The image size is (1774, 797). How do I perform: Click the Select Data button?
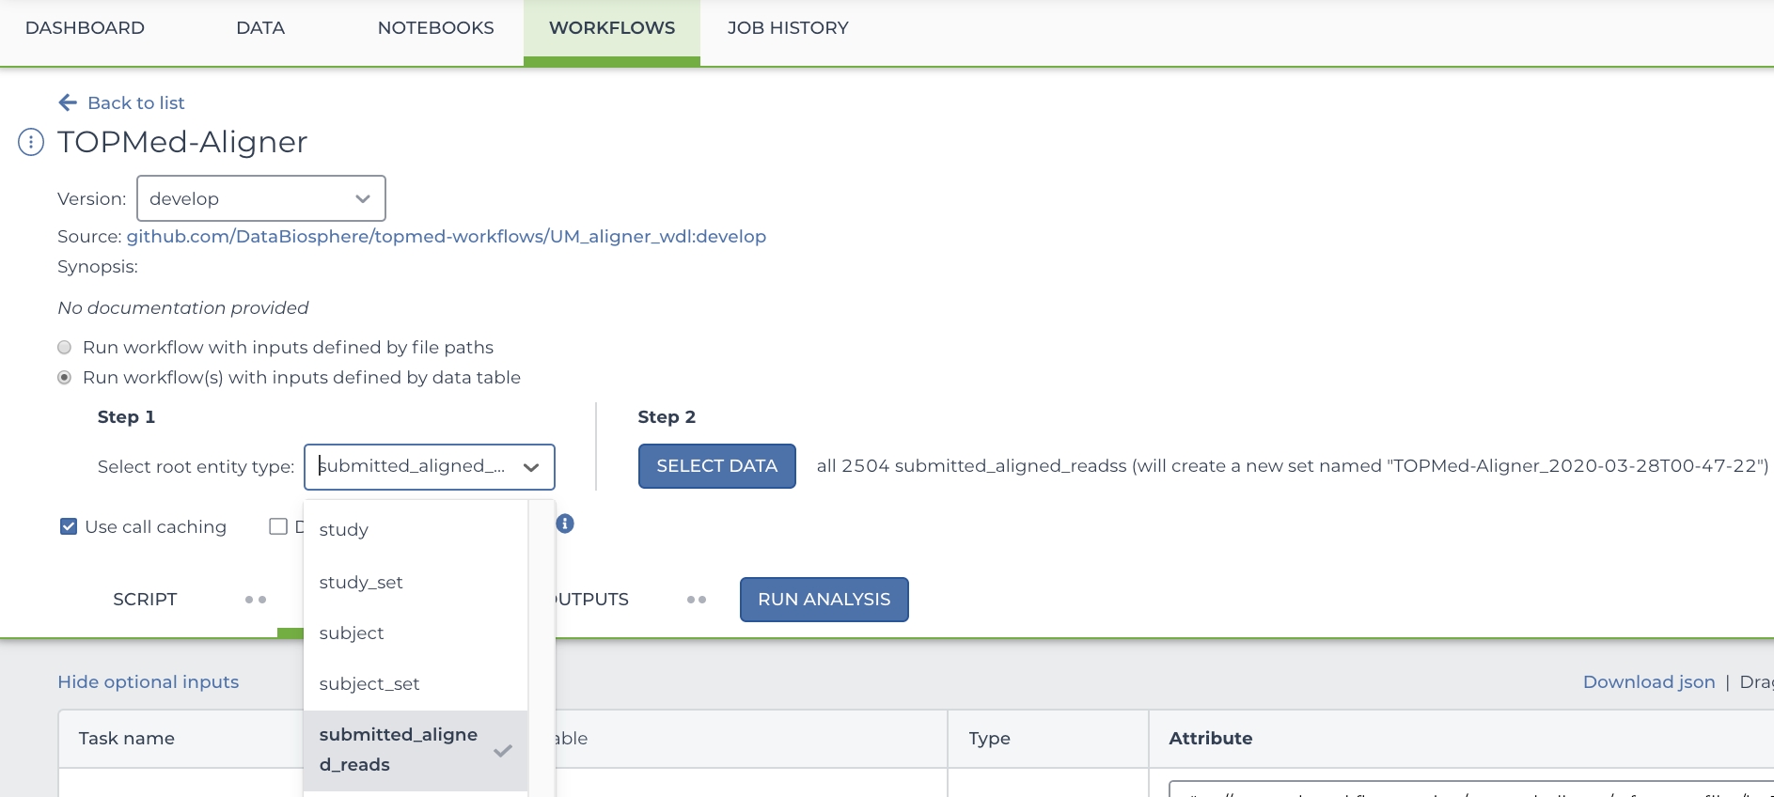[716, 466]
